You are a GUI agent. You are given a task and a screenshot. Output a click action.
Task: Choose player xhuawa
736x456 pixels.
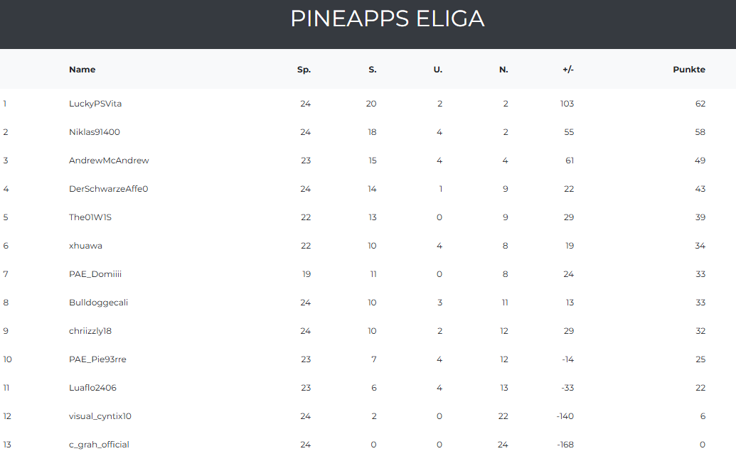(x=85, y=246)
